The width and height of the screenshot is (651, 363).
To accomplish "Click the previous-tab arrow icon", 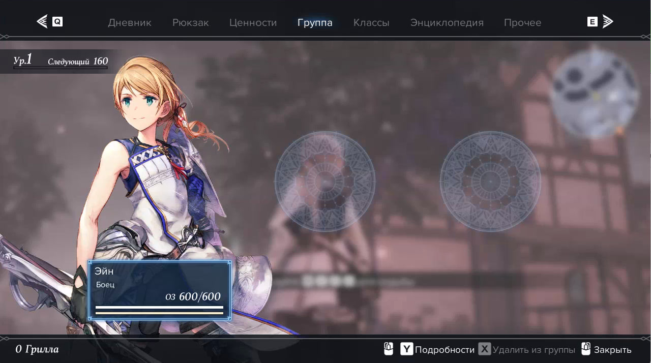I will pyautogui.click(x=42, y=22).
